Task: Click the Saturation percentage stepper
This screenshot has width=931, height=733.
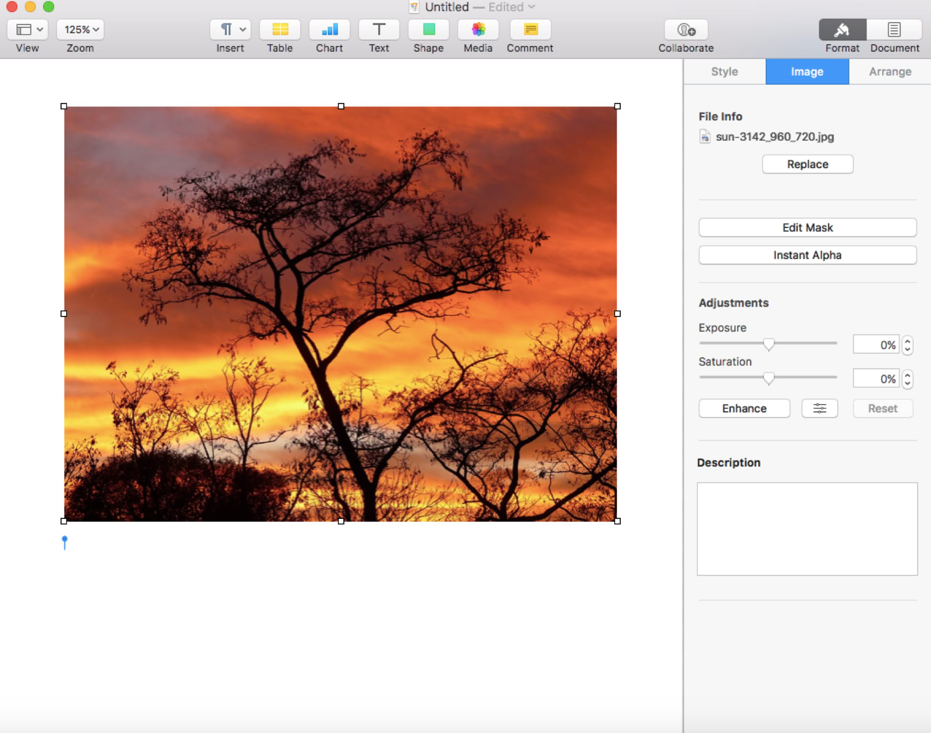Action: point(907,379)
